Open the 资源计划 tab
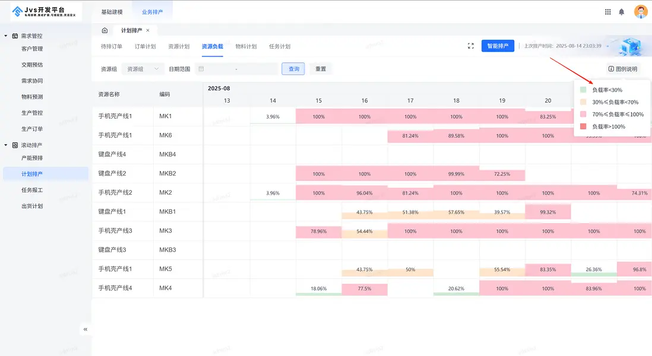 click(179, 46)
